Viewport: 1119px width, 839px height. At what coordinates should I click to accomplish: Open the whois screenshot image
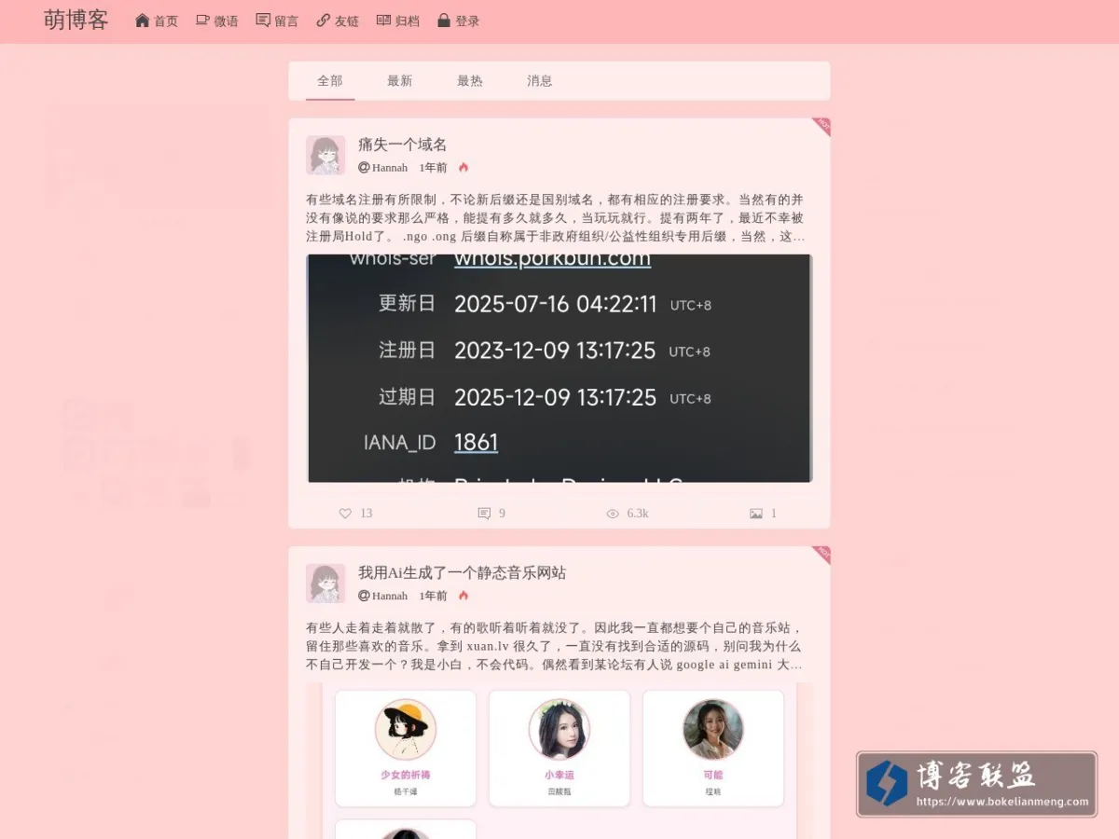click(559, 368)
